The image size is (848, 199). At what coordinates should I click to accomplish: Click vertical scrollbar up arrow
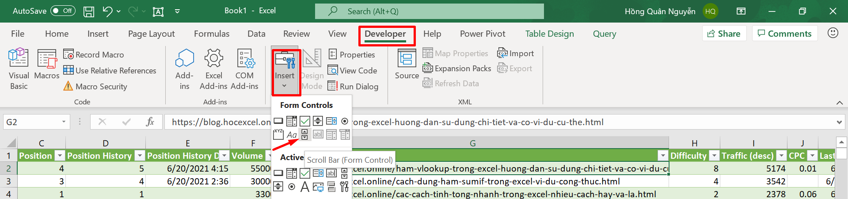(841, 142)
